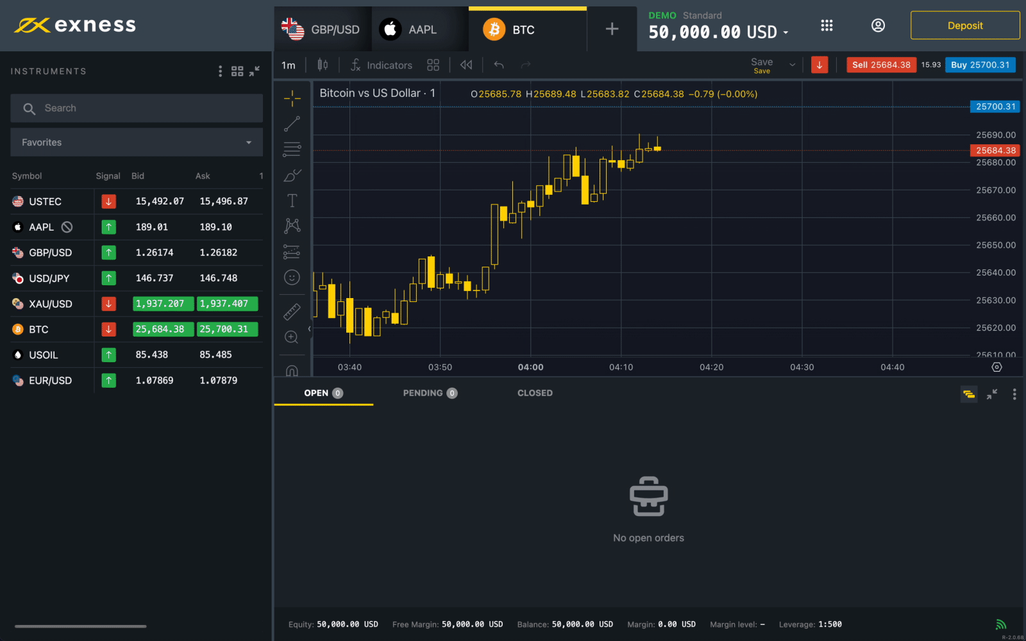Select the zoom in tool
Viewport: 1026px width, 641px height.
292,337
